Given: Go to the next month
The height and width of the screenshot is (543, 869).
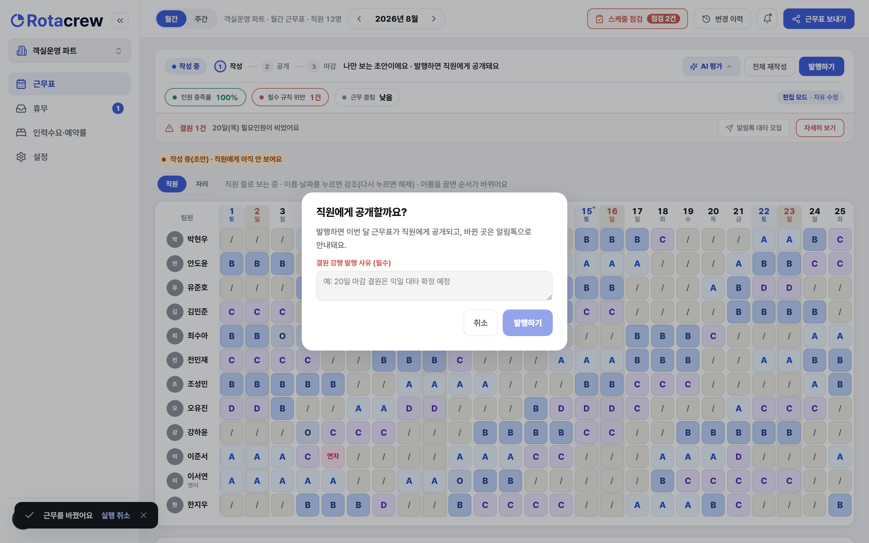Looking at the screenshot, I should click(x=433, y=19).
